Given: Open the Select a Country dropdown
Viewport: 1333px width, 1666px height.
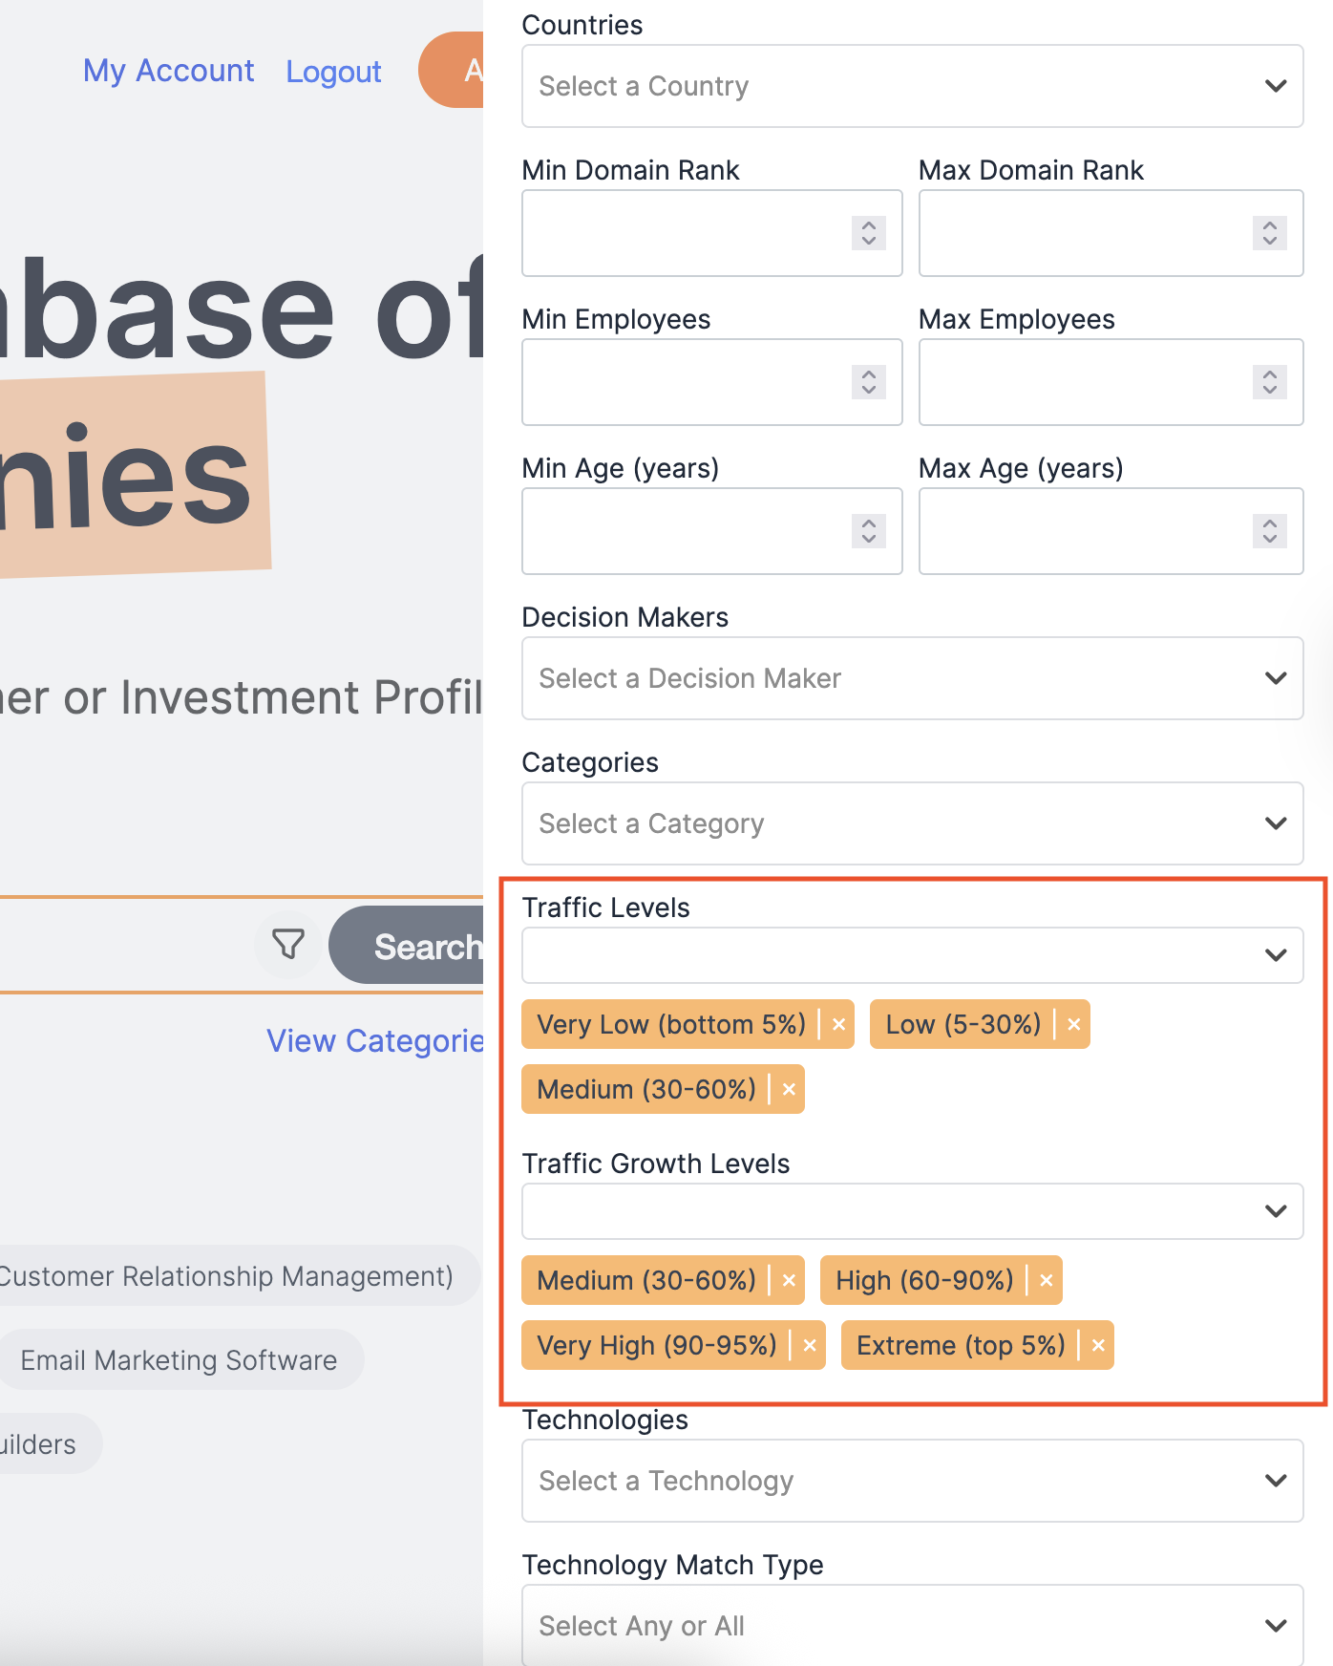Looking at the screenshot, I should tap(913, 86).
